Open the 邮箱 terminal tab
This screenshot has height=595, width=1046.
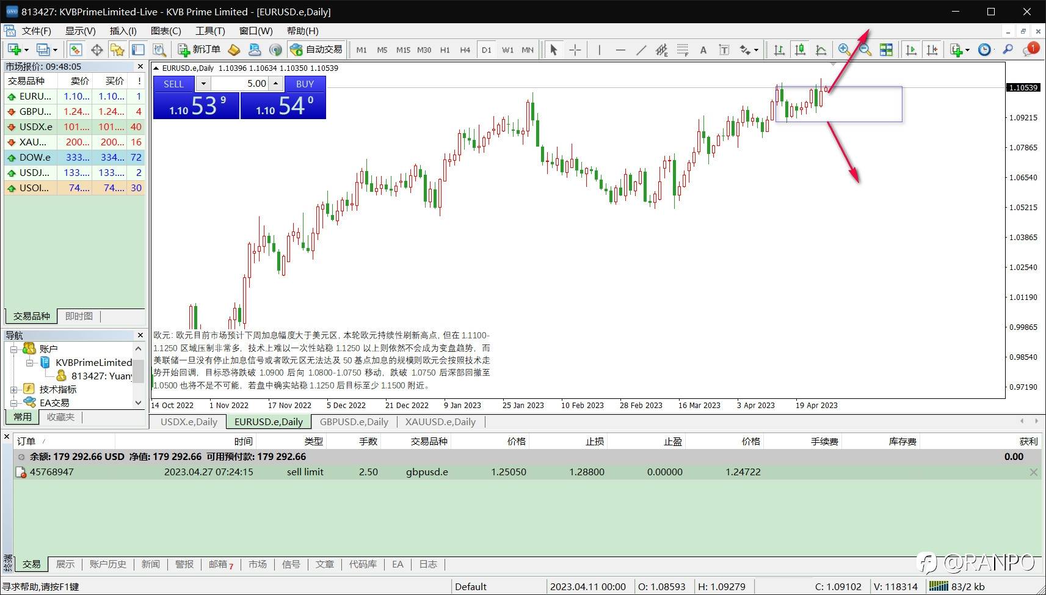[x=221, y=564]
